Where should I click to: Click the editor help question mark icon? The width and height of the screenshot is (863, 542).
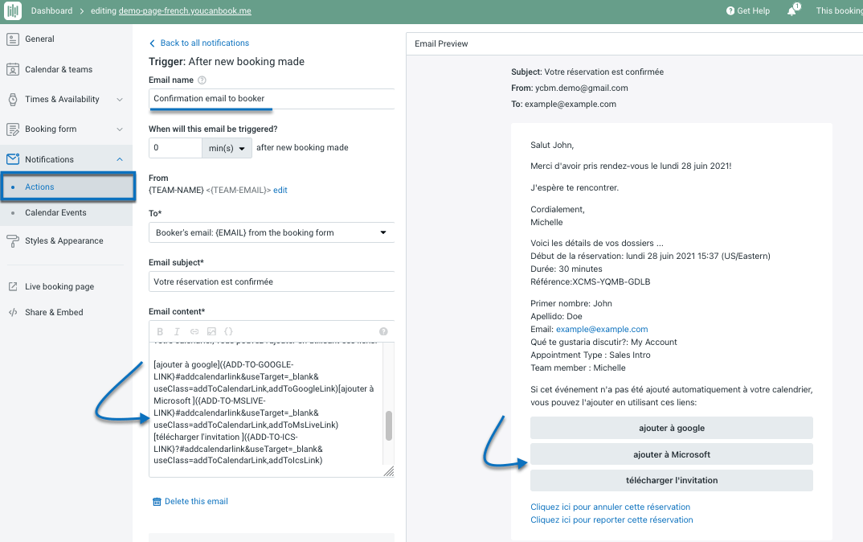(x=383, y=331)
